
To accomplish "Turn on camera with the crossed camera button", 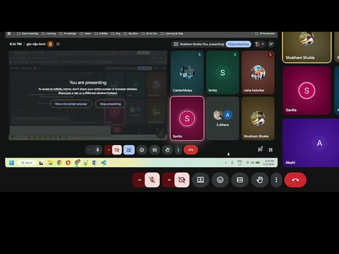I will (182, 180).
